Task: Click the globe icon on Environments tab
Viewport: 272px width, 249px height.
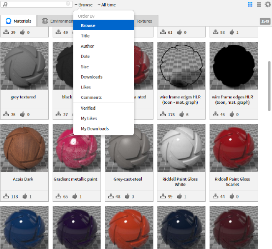Action: click(45, 21)
